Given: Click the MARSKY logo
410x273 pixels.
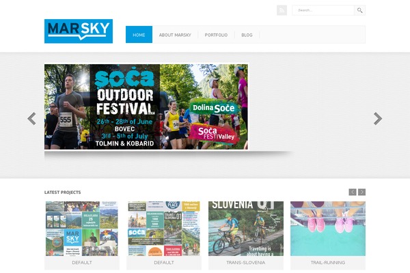Looking at the screenshot, I should [79, 31].
